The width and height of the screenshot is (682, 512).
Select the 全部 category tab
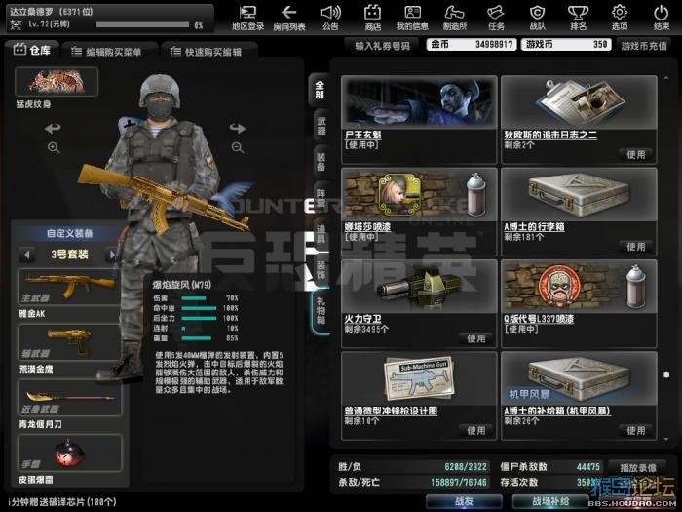pyautogui.click(x=320, y=90)
